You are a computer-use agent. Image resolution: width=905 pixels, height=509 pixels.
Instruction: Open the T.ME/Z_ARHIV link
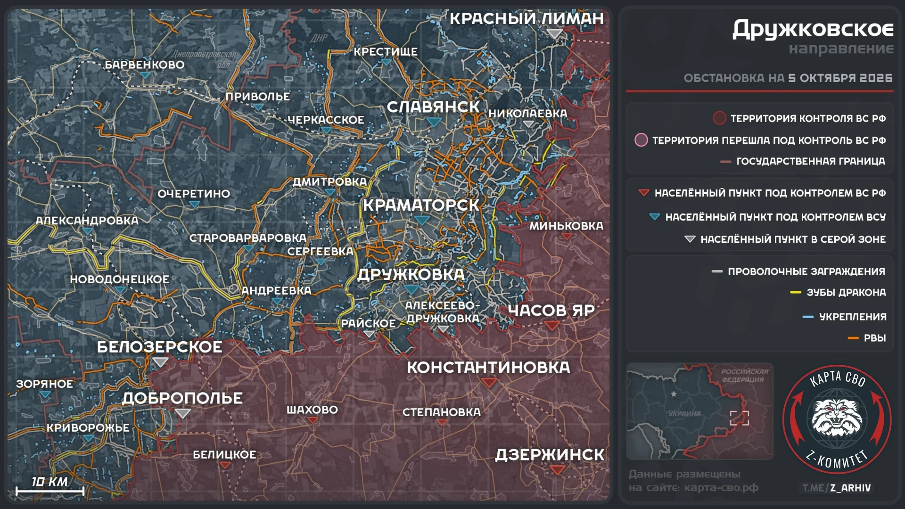837,488
